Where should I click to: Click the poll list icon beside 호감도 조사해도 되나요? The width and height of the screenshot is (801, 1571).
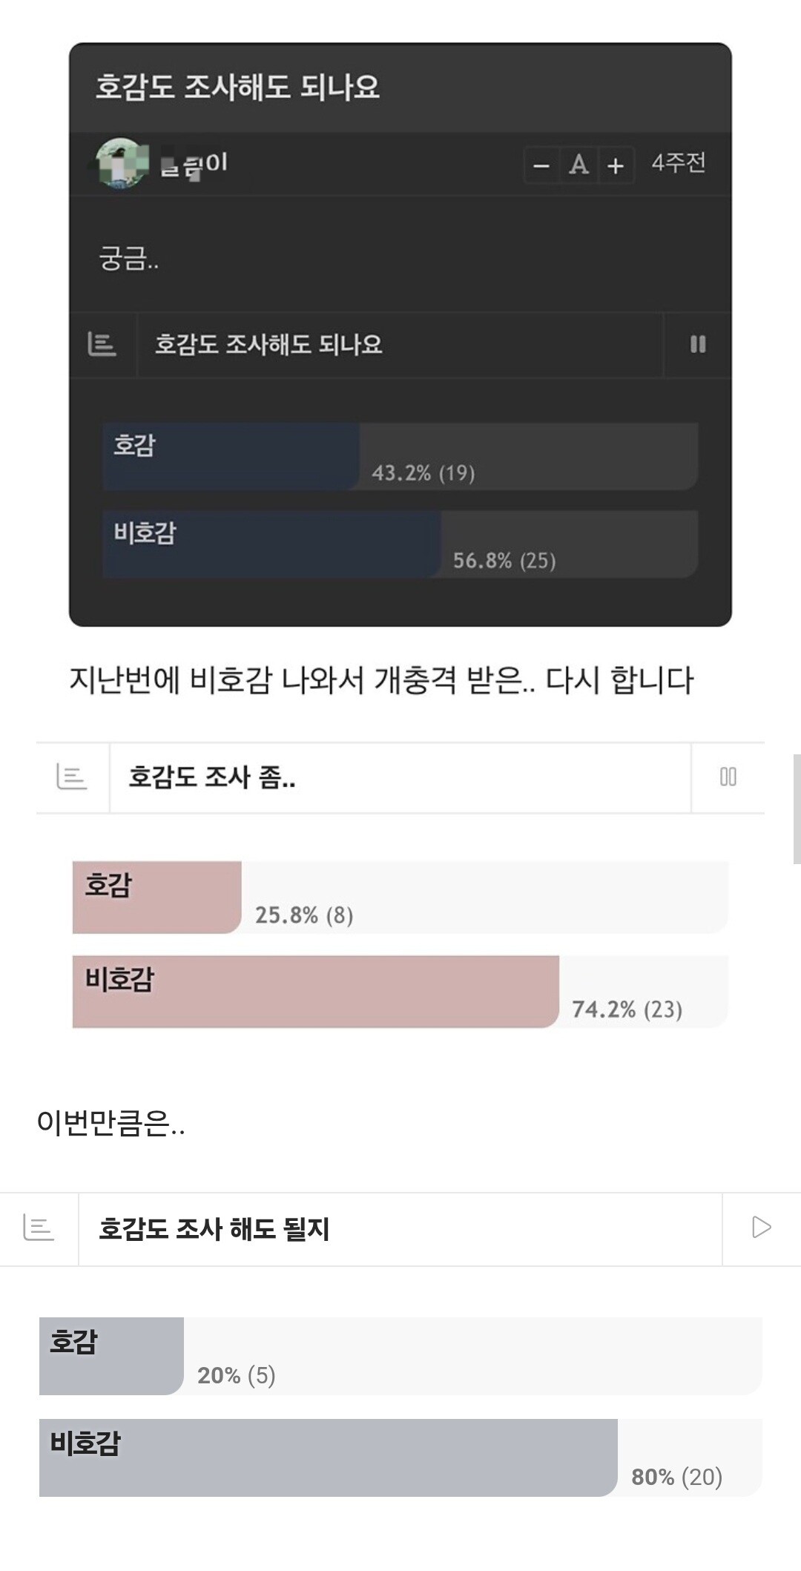click(x=102, y=344)
